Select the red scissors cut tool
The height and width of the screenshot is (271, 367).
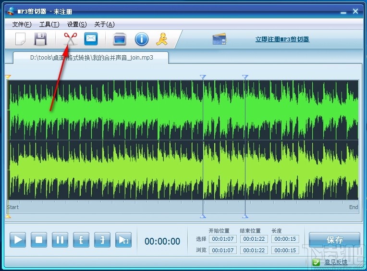(x=71, y=39)
